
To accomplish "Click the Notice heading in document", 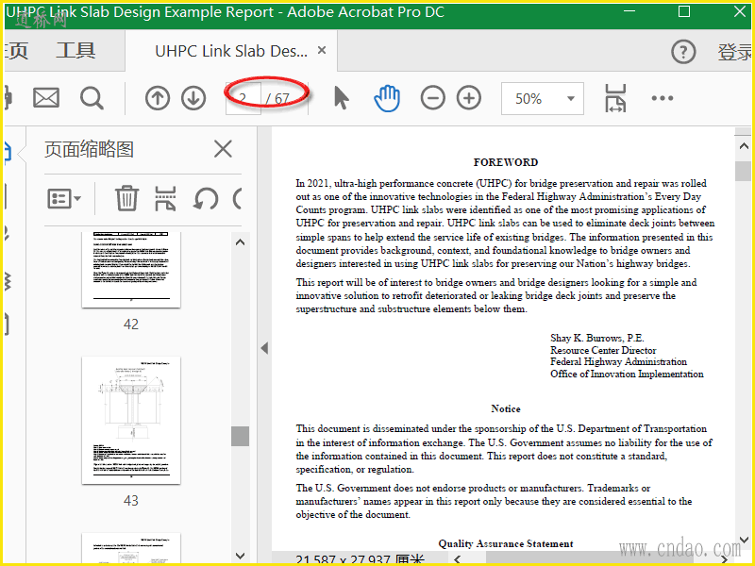I will tap(506, 408).
